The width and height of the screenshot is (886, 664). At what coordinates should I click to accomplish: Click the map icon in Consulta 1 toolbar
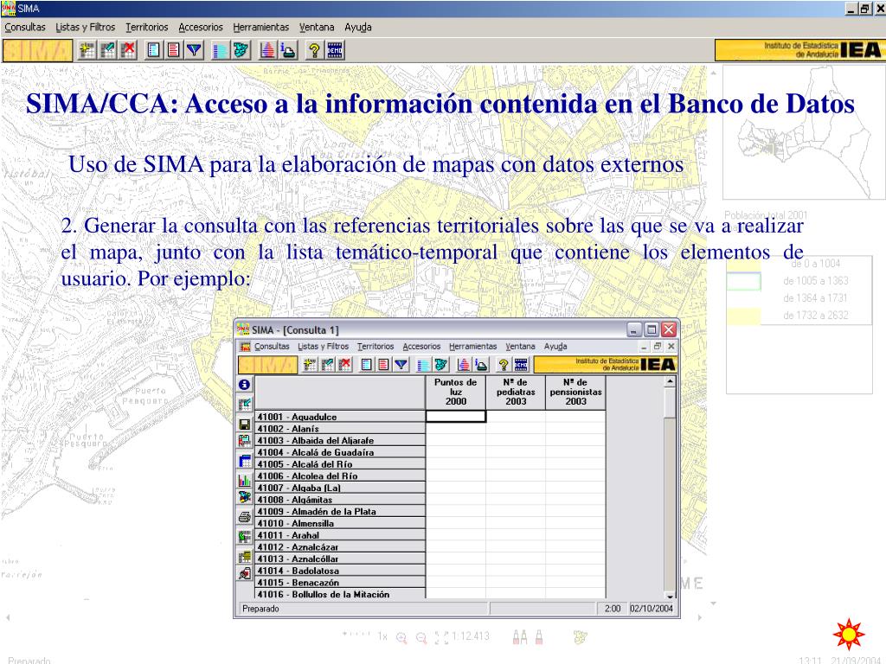pyautogui.click(x=440, y=365)
